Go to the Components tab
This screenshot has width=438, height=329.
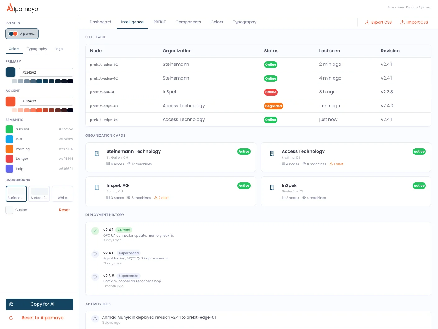188,22
